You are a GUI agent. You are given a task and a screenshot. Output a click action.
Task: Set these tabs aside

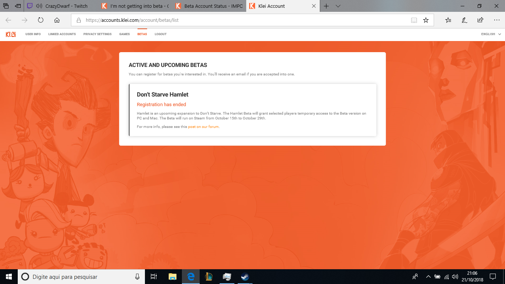click(x=18, y=6)
